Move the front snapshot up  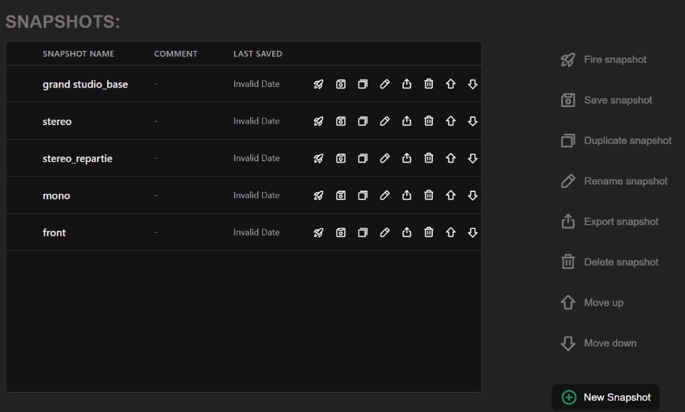click(450, 233)
